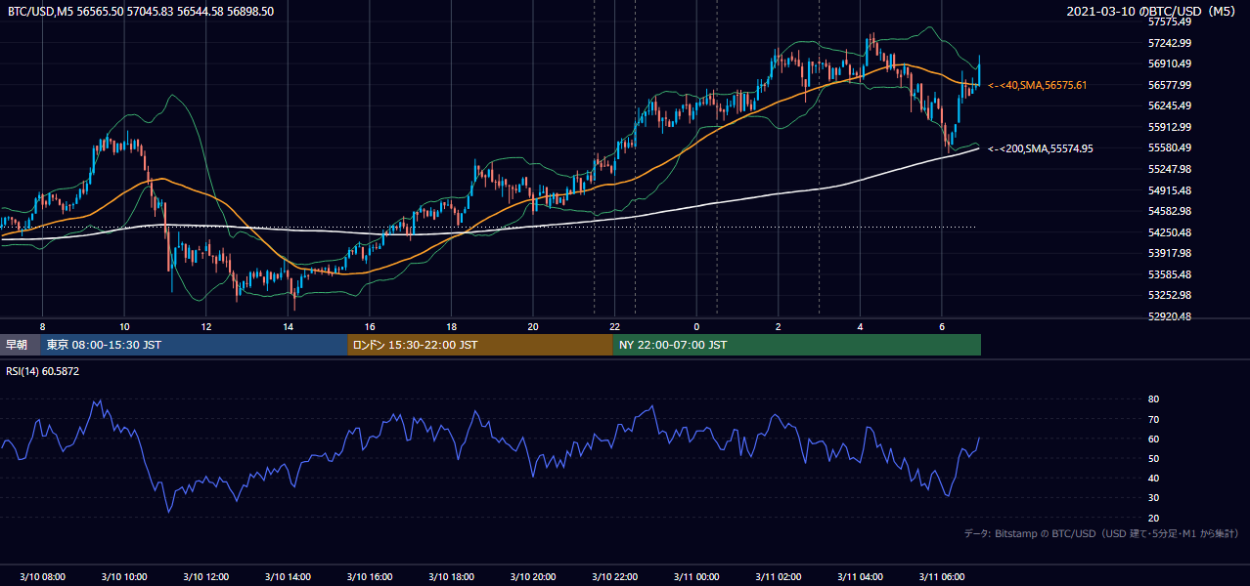Click the 3/10 08:00 time label
1250x586 pixels.
[x=42, y=576]
